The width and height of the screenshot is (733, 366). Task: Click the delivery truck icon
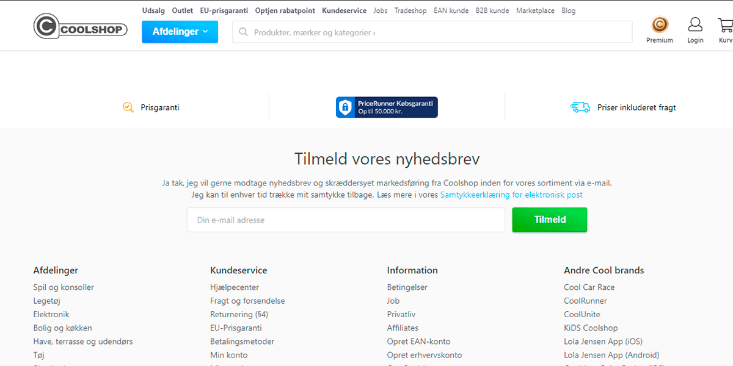click(580, 107)
